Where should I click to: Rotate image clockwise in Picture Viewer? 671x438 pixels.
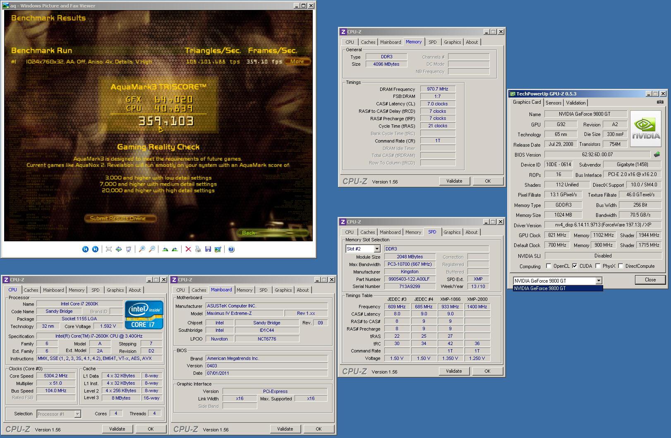(165, 249)
